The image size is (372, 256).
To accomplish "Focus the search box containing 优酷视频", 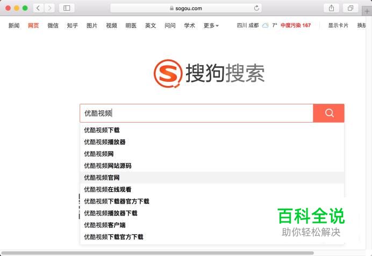I will click(196, 113).
